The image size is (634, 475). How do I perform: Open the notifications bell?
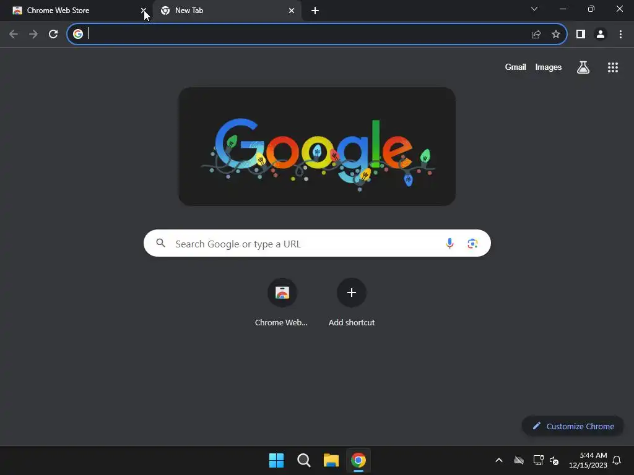(x=617, y=460)
